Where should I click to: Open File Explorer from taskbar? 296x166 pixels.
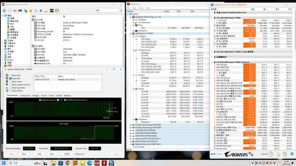(x=53, y=163)
